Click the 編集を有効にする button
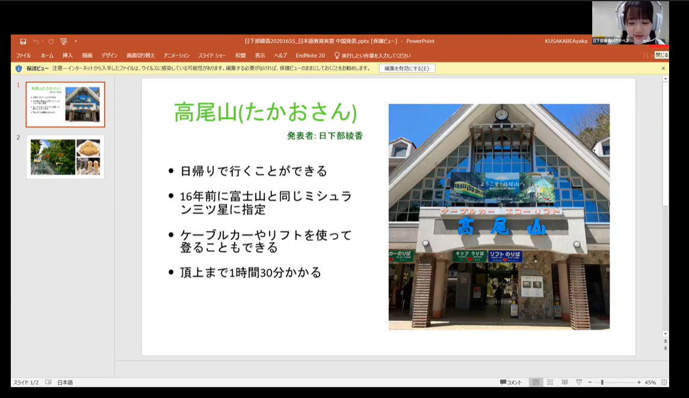 coord(407,69)
